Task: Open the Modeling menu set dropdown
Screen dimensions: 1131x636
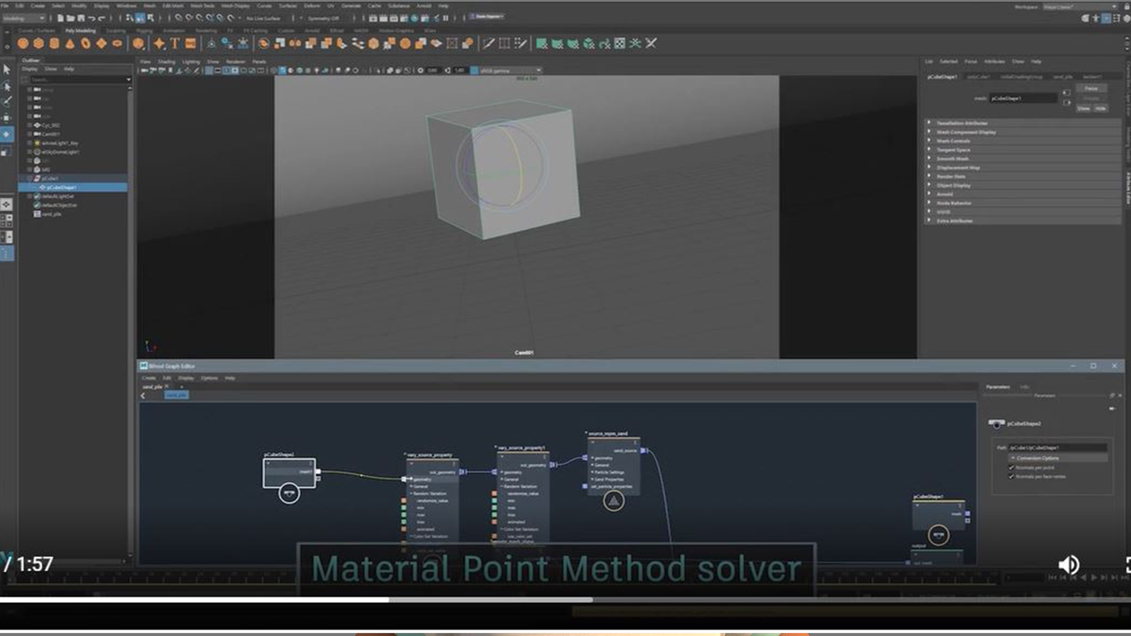Action: coord(24,18)
